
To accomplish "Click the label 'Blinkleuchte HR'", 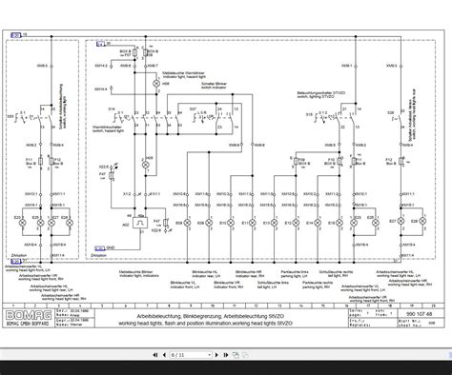I will pyautogui.click(x=249, y=272).
